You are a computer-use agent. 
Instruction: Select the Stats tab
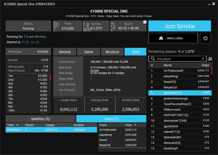(x=135, y=52)
